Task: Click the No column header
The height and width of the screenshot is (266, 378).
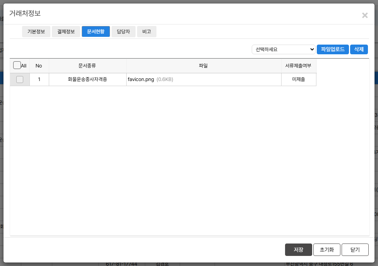Action: (39, 66)
